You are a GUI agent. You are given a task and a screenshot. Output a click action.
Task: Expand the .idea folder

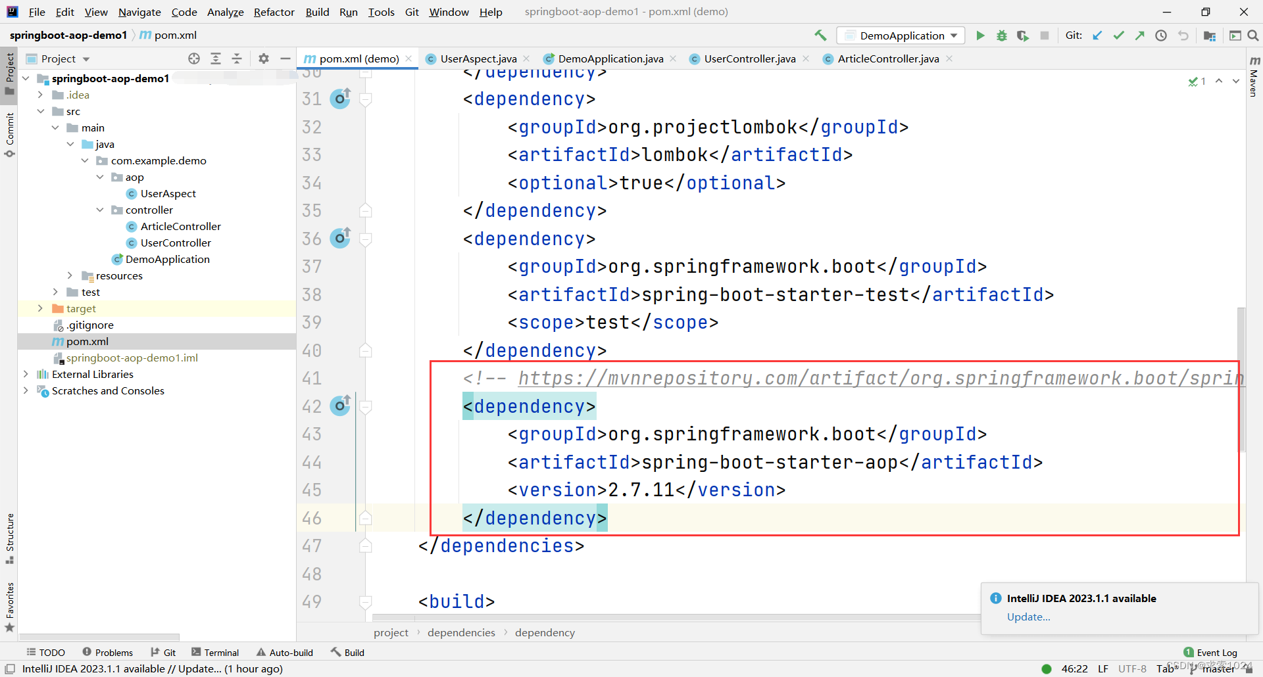pos(40,95)
